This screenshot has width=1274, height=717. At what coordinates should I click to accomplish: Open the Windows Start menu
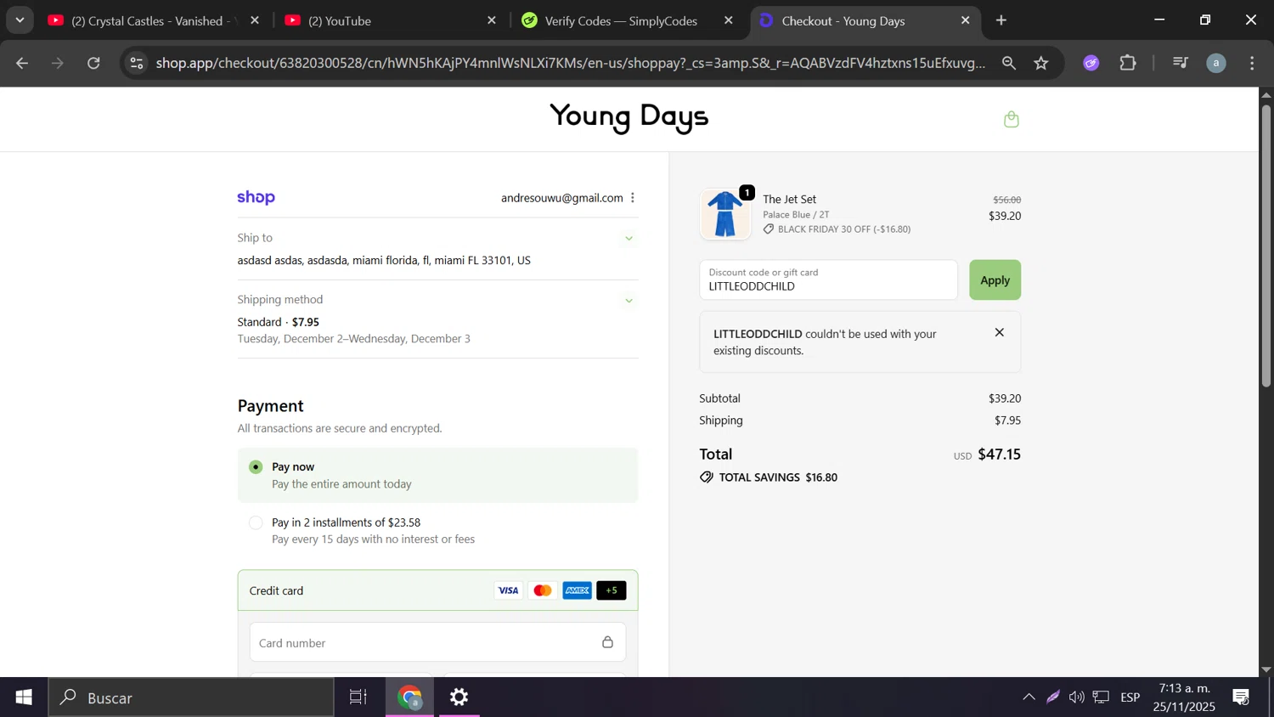[x=24, y=697]
